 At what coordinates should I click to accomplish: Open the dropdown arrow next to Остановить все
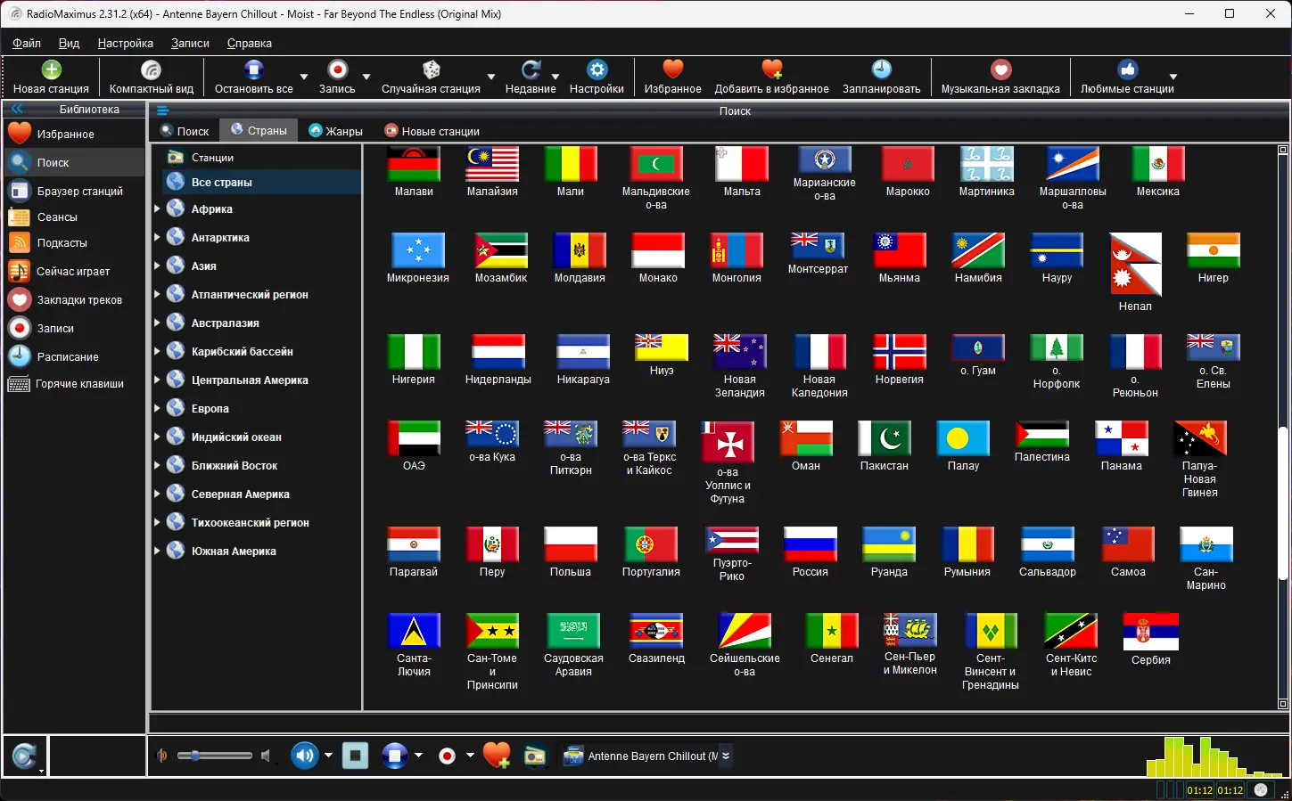[304, 77]
